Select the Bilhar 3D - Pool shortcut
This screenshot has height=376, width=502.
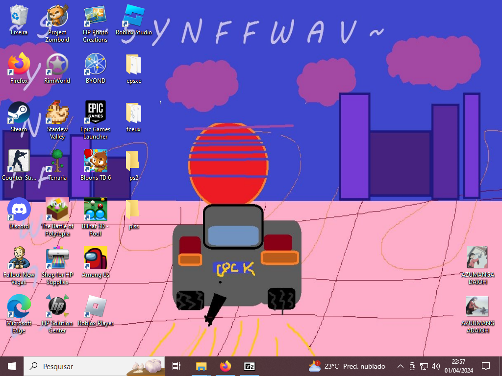point(96,217)
